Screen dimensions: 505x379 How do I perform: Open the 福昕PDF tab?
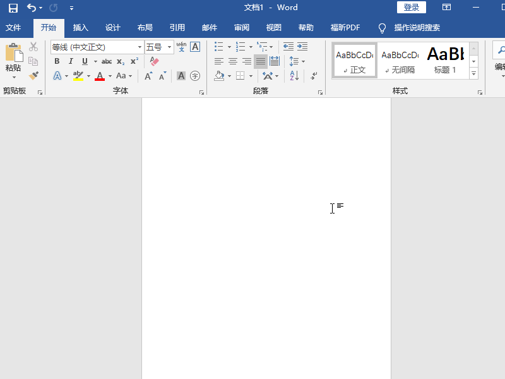tap(345, 28)
